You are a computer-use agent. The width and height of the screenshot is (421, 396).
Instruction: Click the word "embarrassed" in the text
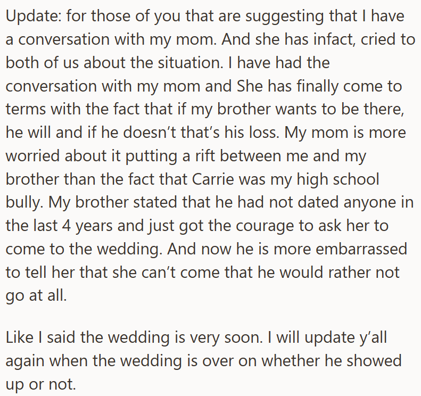(x=361, y=249)
